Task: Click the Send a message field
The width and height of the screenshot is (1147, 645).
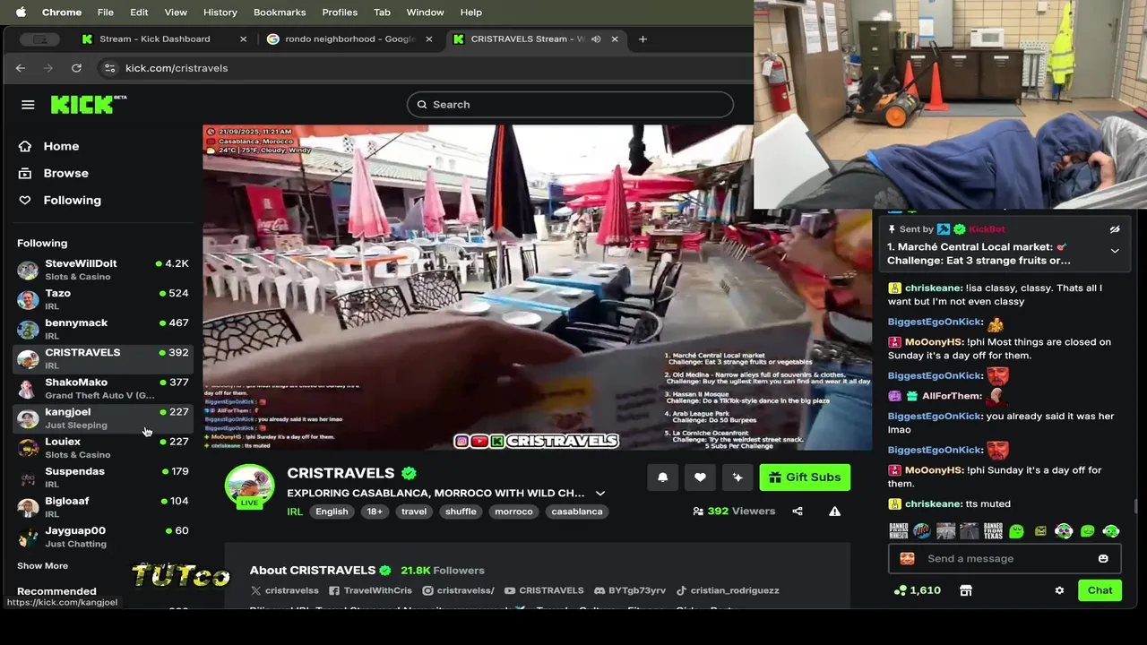Action: pos(1004,558)
